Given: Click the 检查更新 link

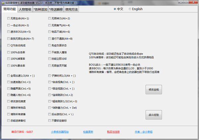Looking at the screenshot, I should pos(88,132).
